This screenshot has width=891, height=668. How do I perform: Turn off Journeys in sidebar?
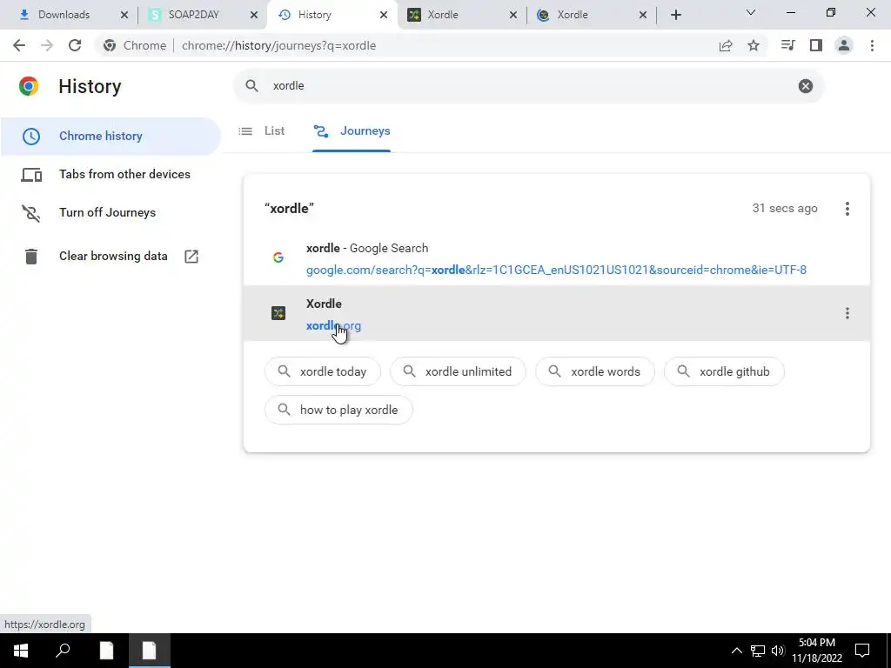(x=111, y=212)
